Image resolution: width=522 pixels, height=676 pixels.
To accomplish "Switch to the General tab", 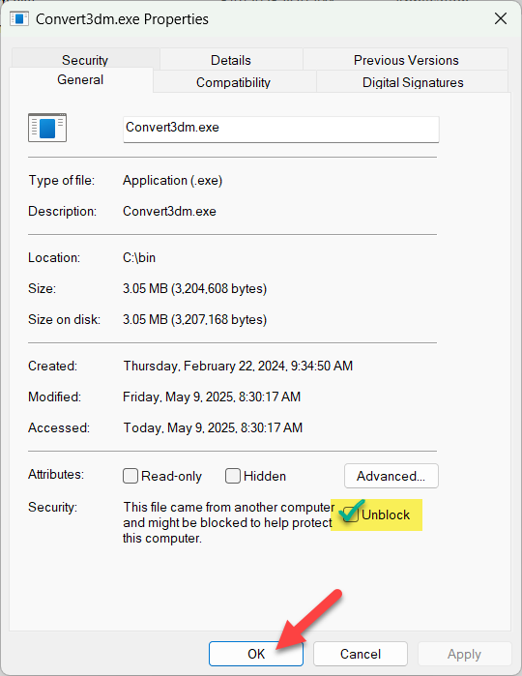I will tap(80, 79).
